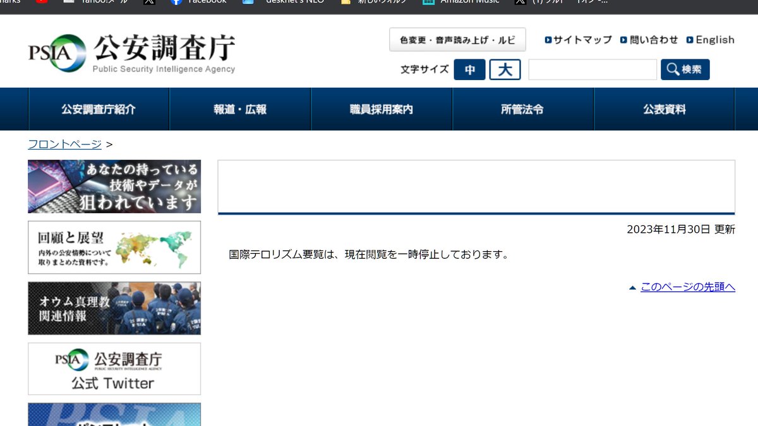The width and height of the screenshot is (758, 426).
Task: Open 公安調査庁 公式 Twitter banner
Action: (x=114, y=369)
